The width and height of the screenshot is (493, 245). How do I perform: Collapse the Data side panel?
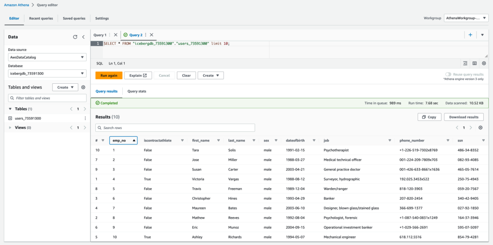point(83,37)
